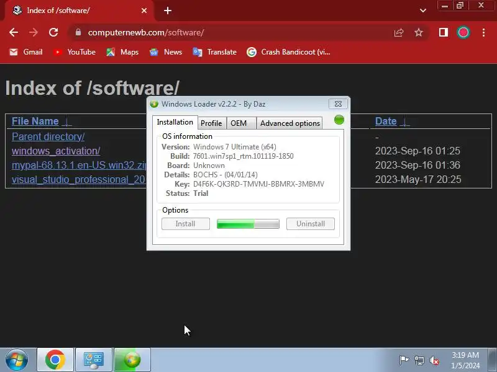Open a new tab with the plus icon

pos(168,11)
